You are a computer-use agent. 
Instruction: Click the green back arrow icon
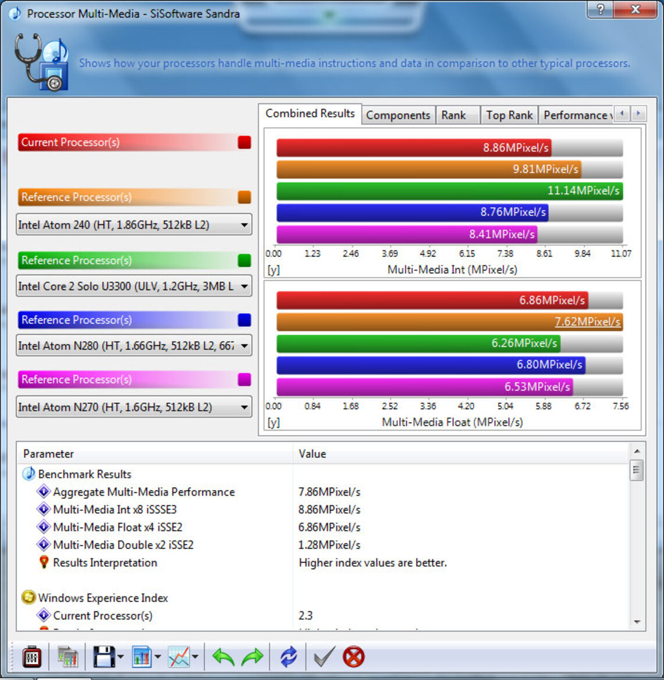(x=223, y=657)
